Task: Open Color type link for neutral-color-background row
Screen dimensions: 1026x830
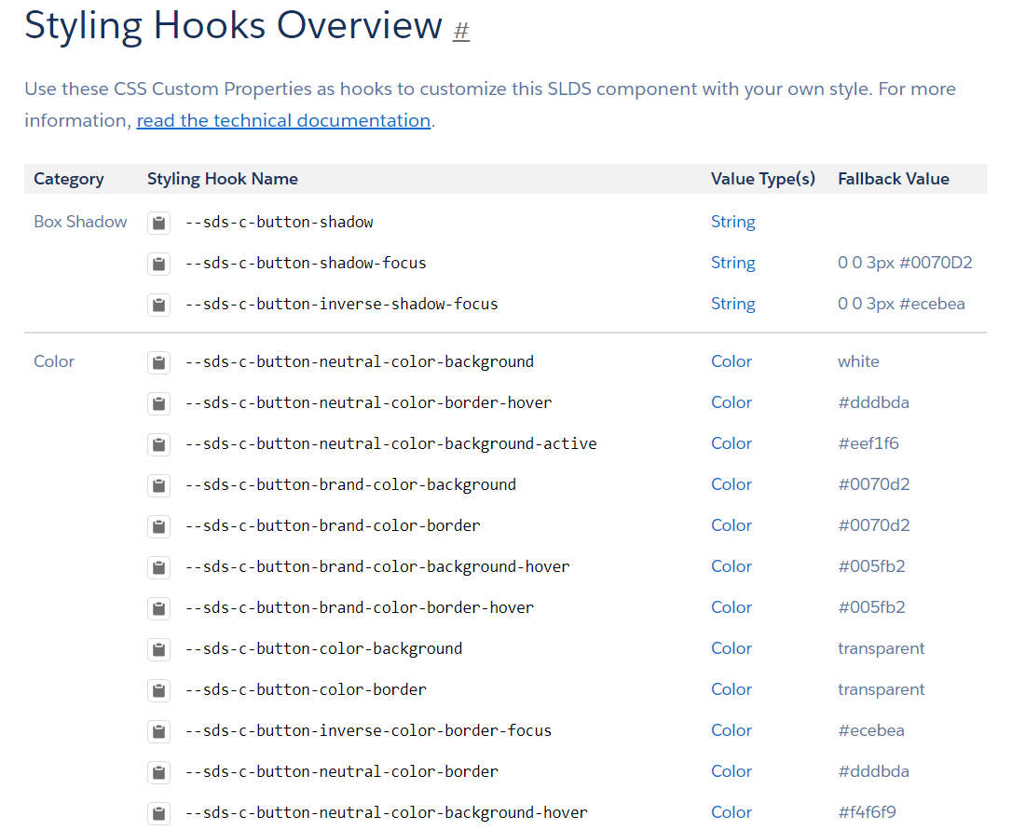Action: click(x=732, y=361)
